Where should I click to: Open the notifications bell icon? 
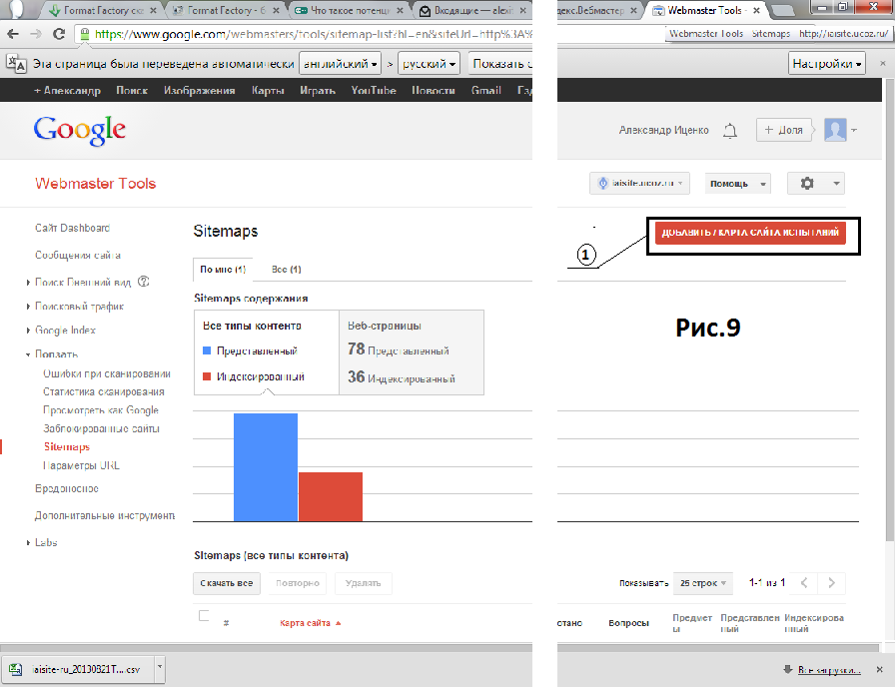[x=730, y=131]
